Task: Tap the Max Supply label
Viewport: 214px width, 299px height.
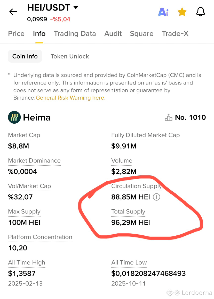Action: click(x=24, y=212)
